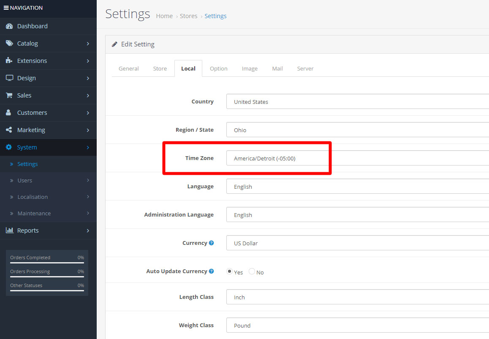This screenshot has width=489, height=339.
Task: Collapse the System menu chevron
Action: pyautogui.click(x=88, y=147)
